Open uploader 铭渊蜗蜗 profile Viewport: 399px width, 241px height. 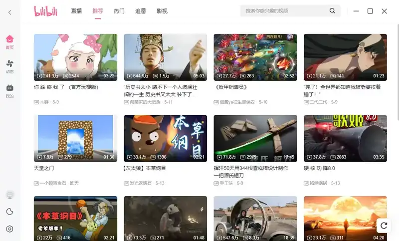tap(318, 183)
